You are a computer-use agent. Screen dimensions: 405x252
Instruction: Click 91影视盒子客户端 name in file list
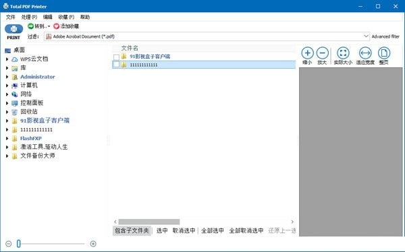tap(150, 57)
